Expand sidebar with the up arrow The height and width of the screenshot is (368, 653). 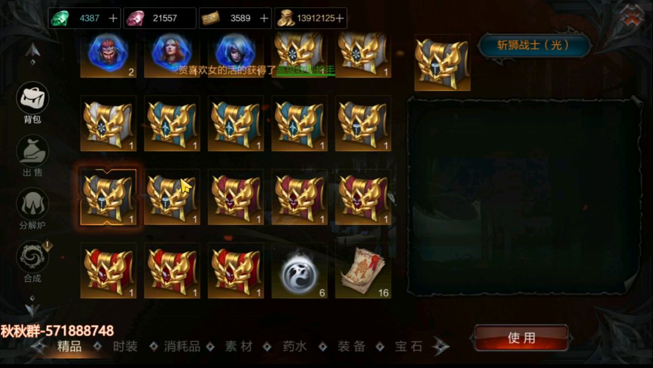click(33, 53)
